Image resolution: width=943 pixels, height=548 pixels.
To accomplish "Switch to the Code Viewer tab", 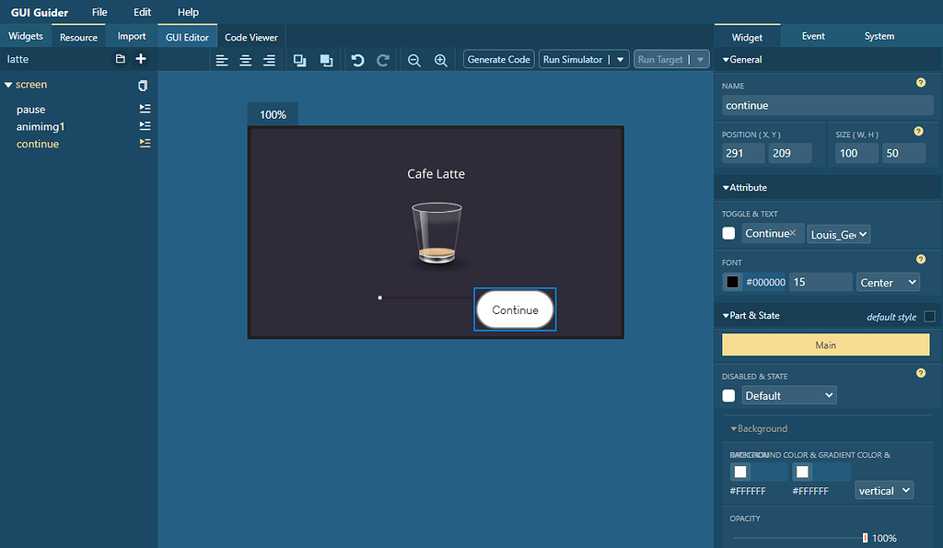I will click(250, 37).
